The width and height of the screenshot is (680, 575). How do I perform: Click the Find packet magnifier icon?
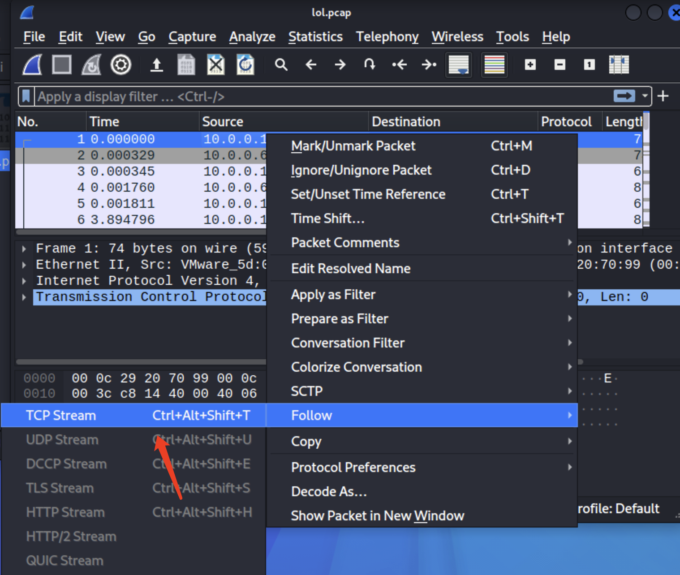(x=281, y=65)
